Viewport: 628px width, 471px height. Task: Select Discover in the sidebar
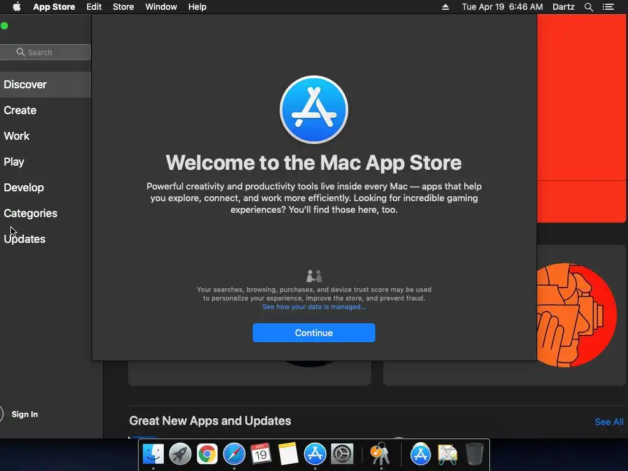(45, 85)
